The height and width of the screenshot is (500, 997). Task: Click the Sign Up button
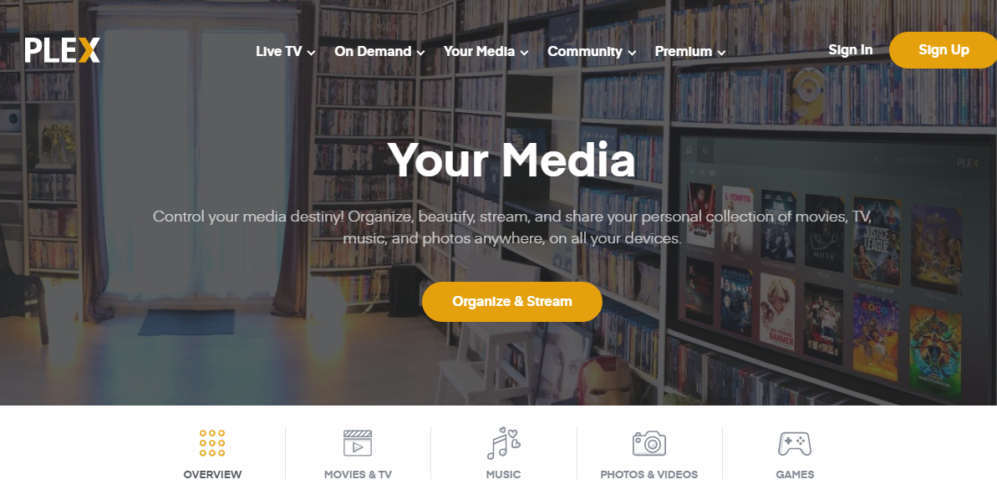tap(944, 50)
